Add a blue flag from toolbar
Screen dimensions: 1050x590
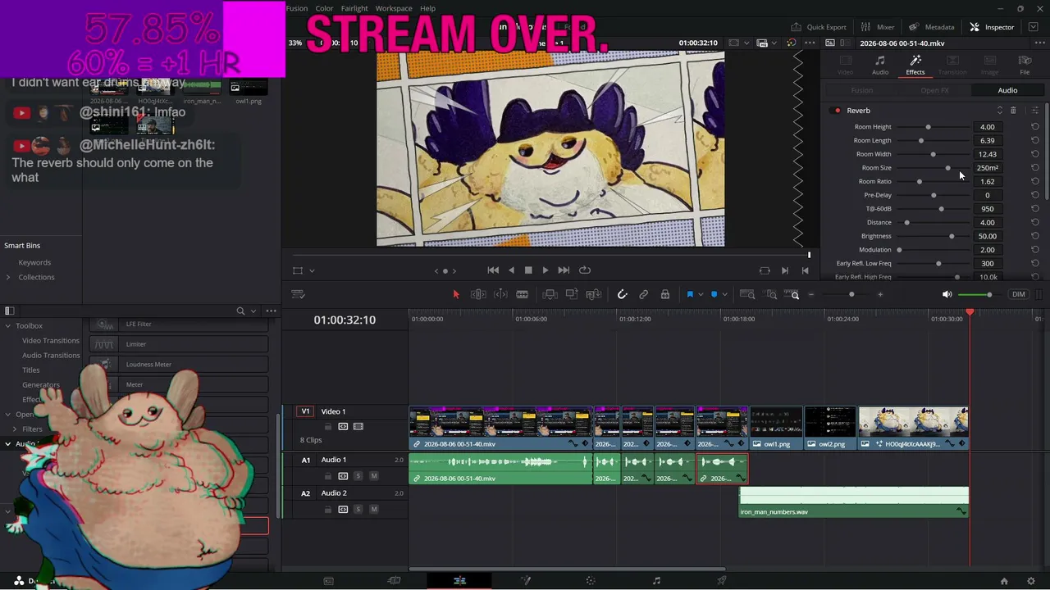(x=690, y=294)
